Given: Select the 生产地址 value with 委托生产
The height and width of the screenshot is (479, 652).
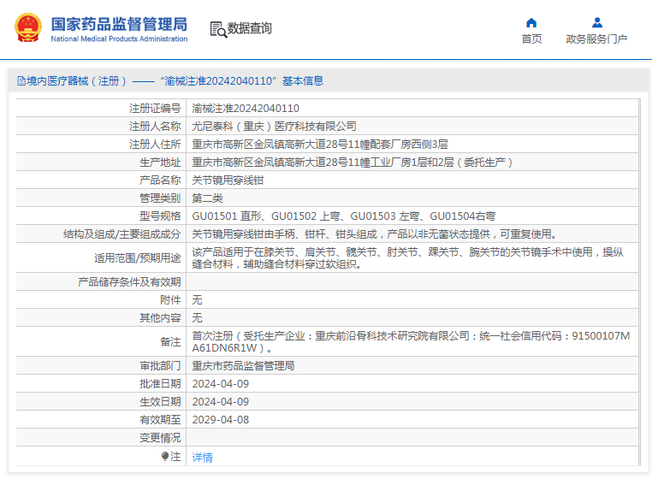Looking at the screenshot, I should [x=353, y=163].
